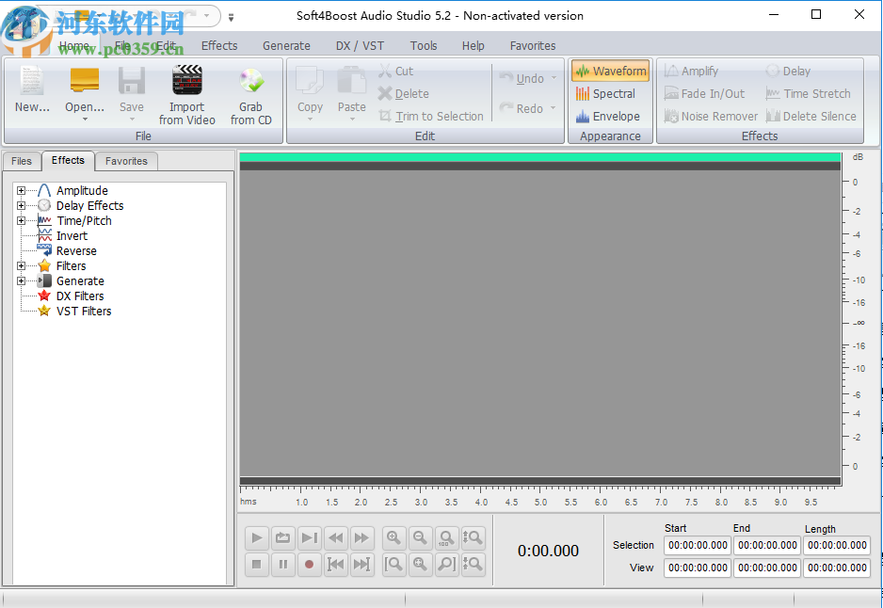Select the Reverse effect
883x608 pixels.
pyautogui.click(x=77, y=250)
